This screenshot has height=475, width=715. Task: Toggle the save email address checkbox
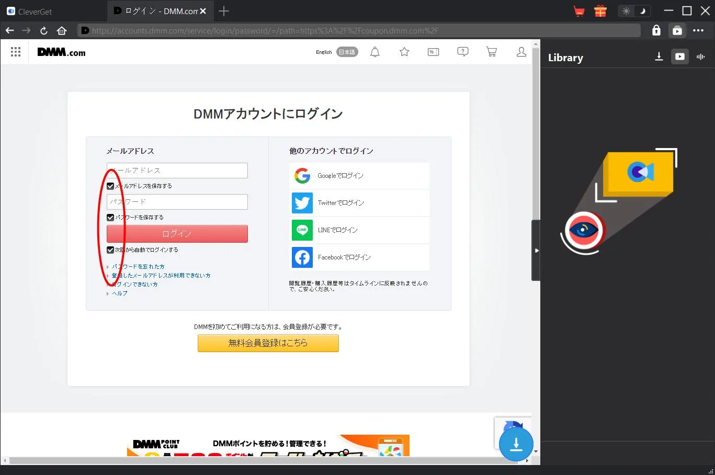(110, 186)
